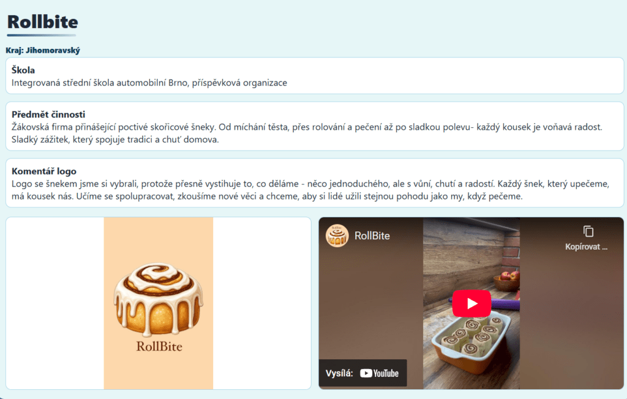Click the copy link icon on video

pyautogui.click(x=588, y=231)
